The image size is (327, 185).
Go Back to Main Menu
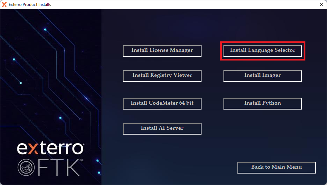pos(276,168)
